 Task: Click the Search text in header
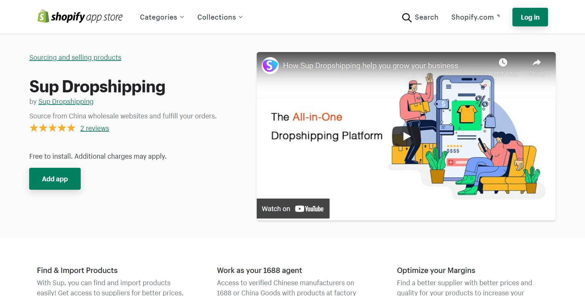(426, 17)
